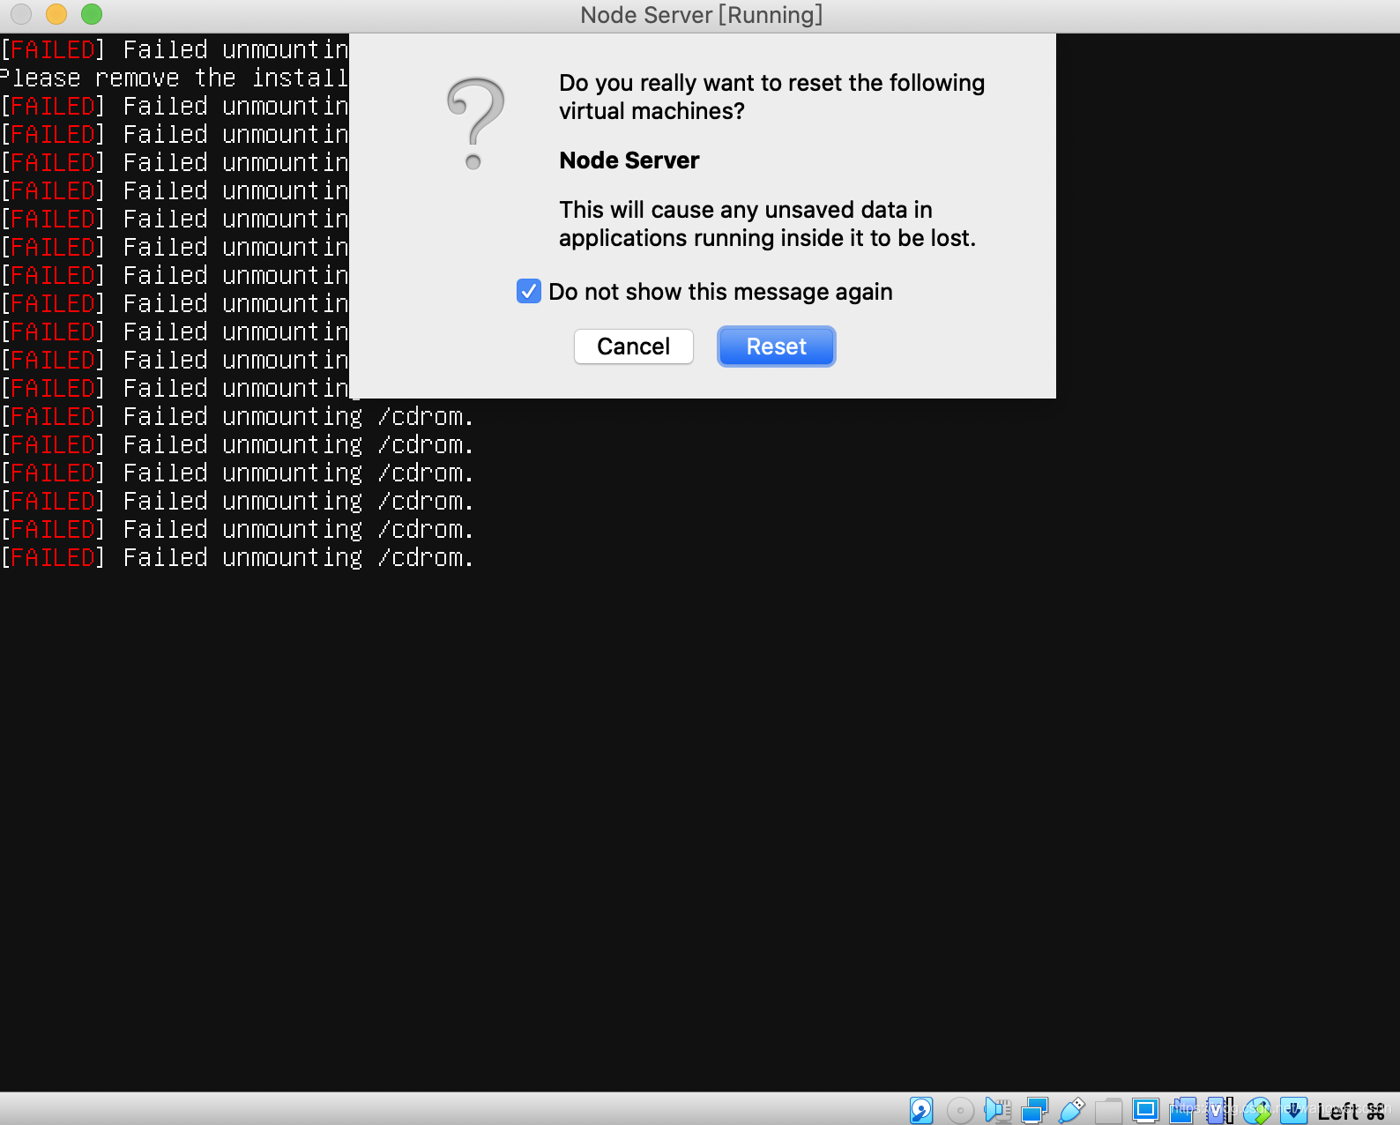
Task: Click the display monitor indicator icon
Action: tap(1145, 1110)
